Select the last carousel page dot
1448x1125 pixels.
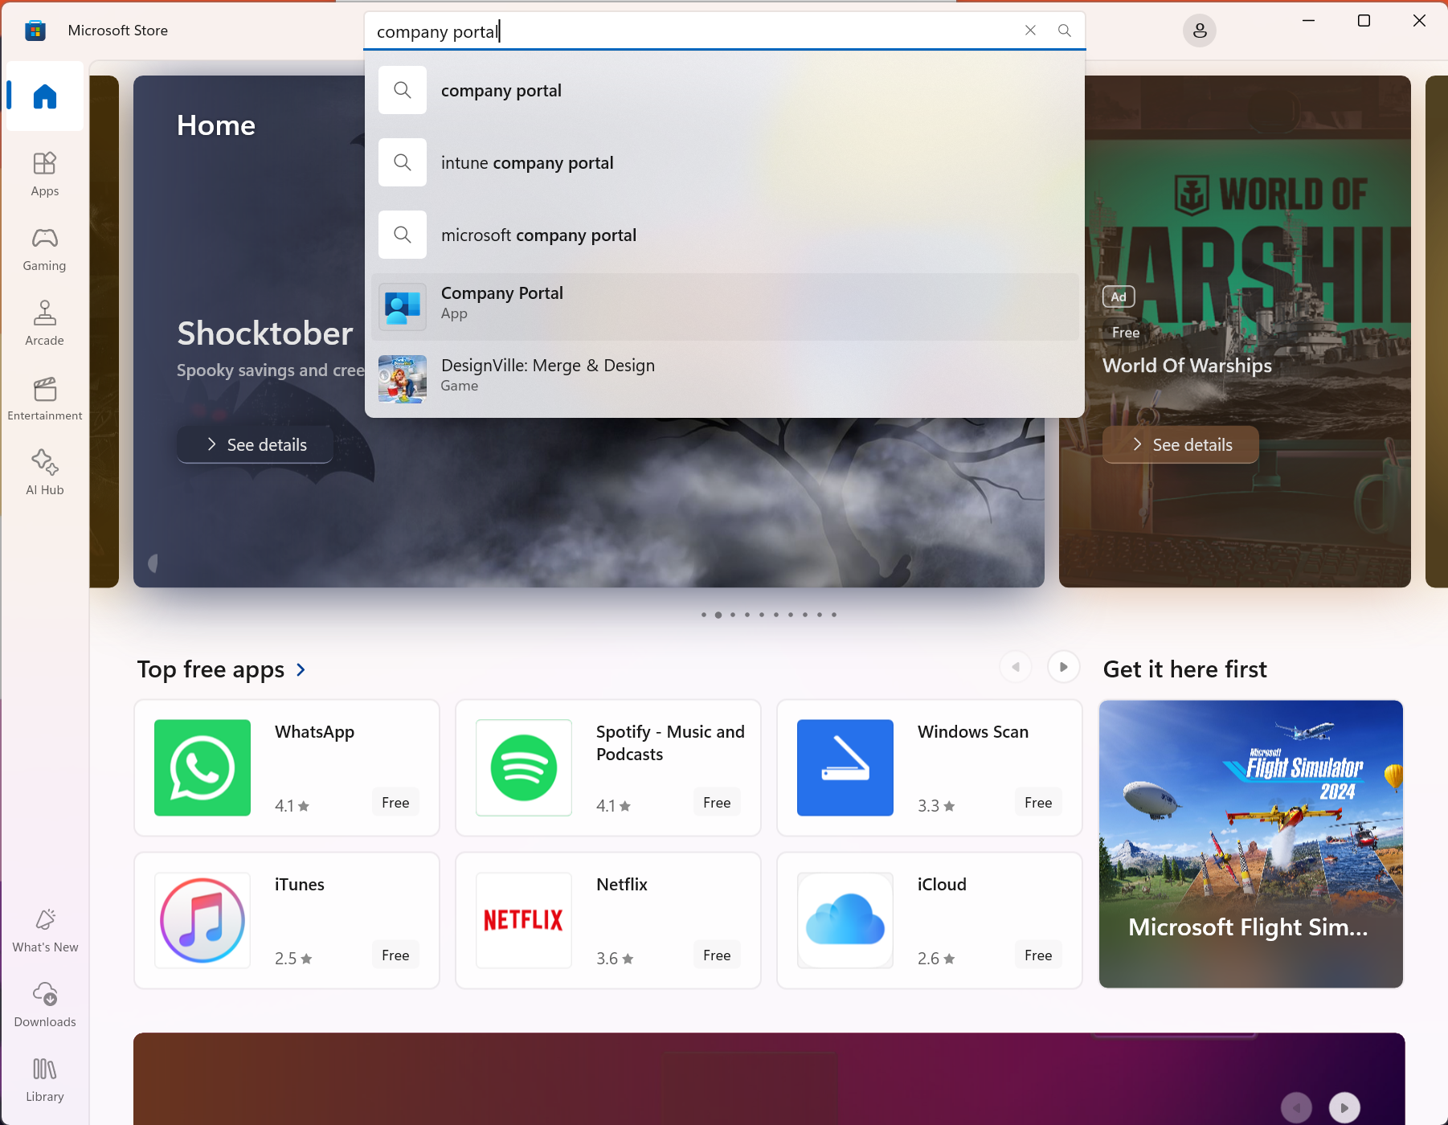(x=834, y=615)
